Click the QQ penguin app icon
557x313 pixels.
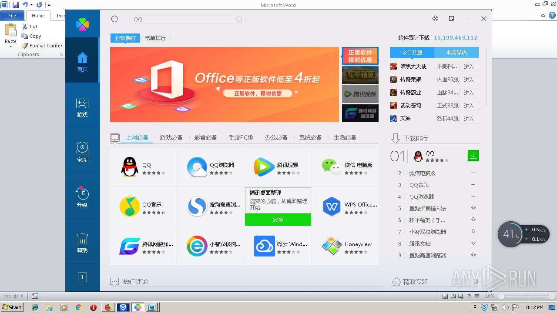(x=129, y=167)
